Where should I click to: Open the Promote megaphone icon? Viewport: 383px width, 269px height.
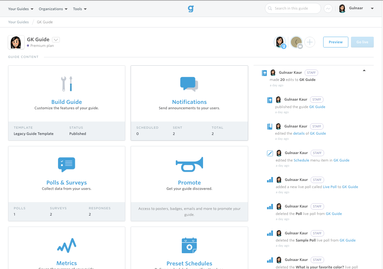[x=189, y=164]
